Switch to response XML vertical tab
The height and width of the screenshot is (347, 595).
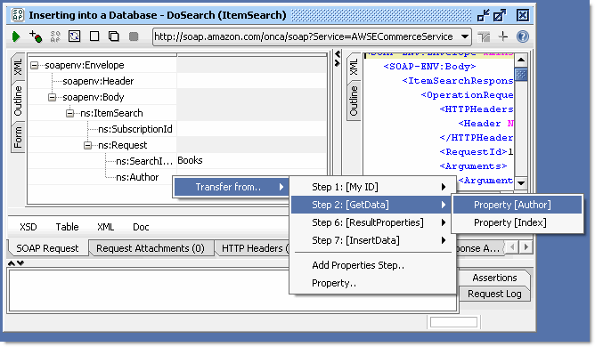coord(354,67)
